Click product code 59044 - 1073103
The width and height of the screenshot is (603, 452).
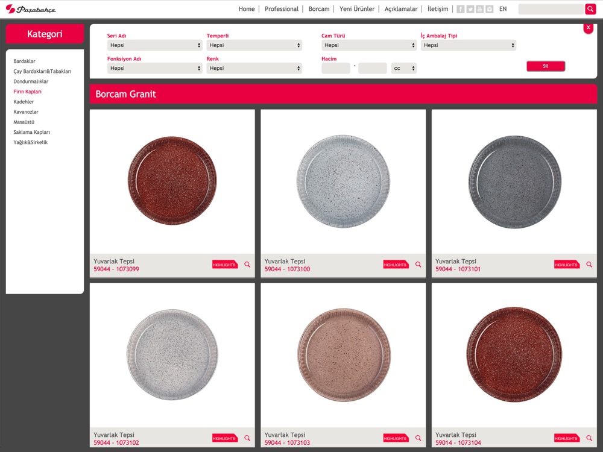click(287, 443)
